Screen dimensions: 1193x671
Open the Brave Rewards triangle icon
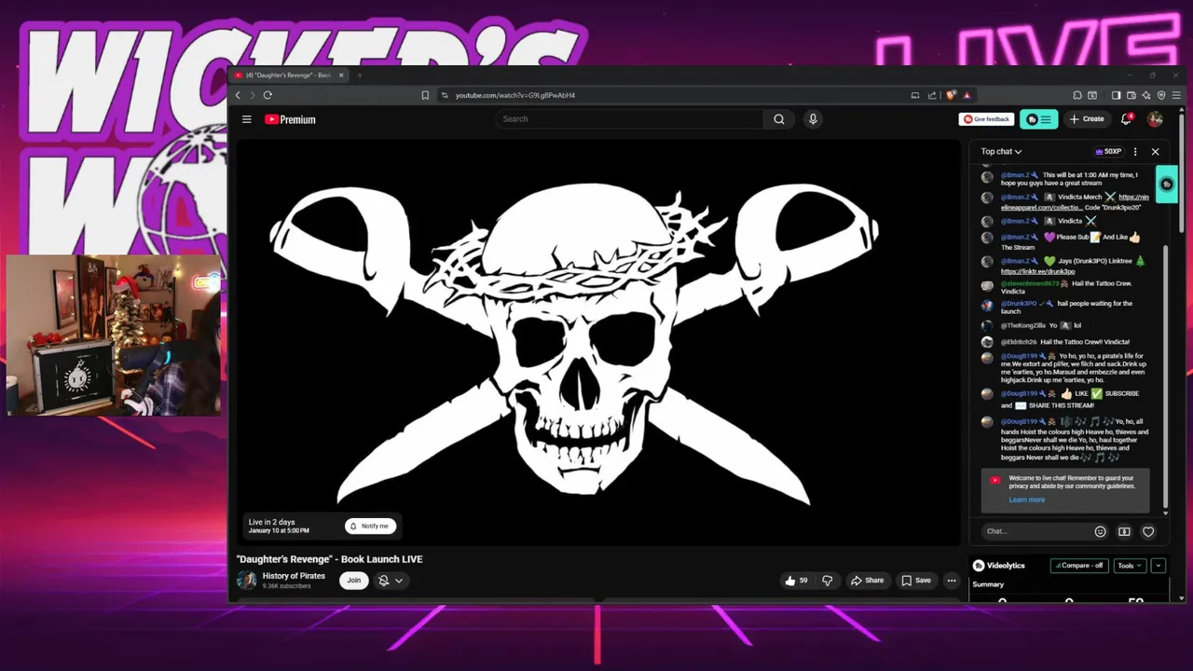(967, 95)
